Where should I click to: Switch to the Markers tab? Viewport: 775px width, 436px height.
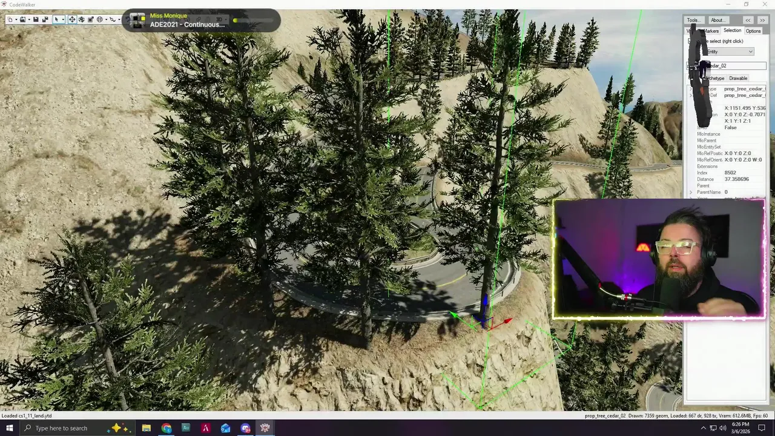[711, 31]
